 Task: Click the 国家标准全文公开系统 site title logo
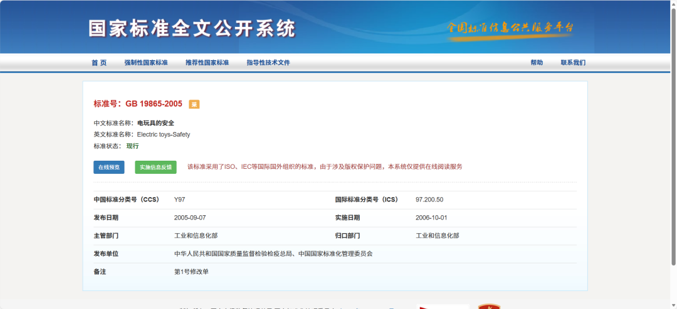pos(192,29)
